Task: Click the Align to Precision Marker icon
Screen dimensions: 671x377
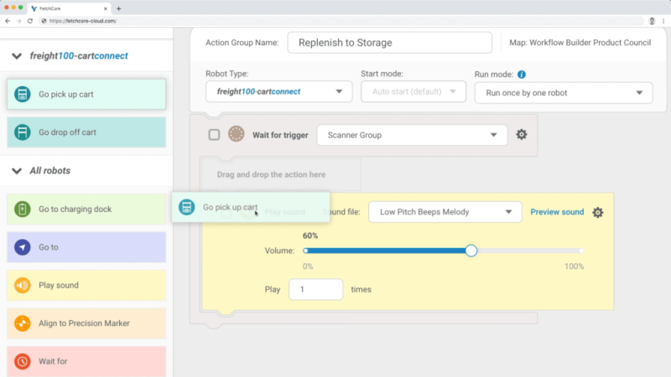Action: [x=23, y=323]
